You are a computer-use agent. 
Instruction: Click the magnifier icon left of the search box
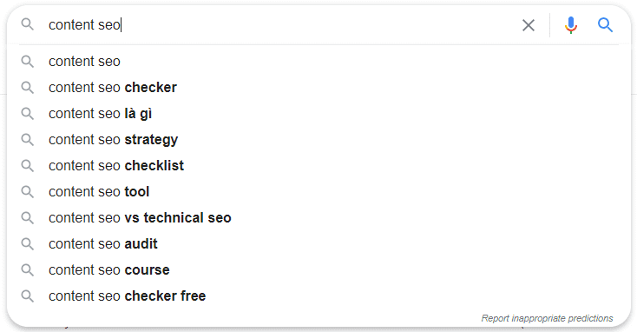(x=27, y=24)
